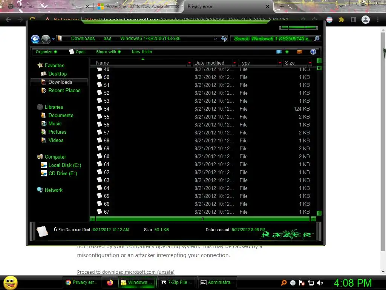Click New folder in the toolbar

click(142, 52)
